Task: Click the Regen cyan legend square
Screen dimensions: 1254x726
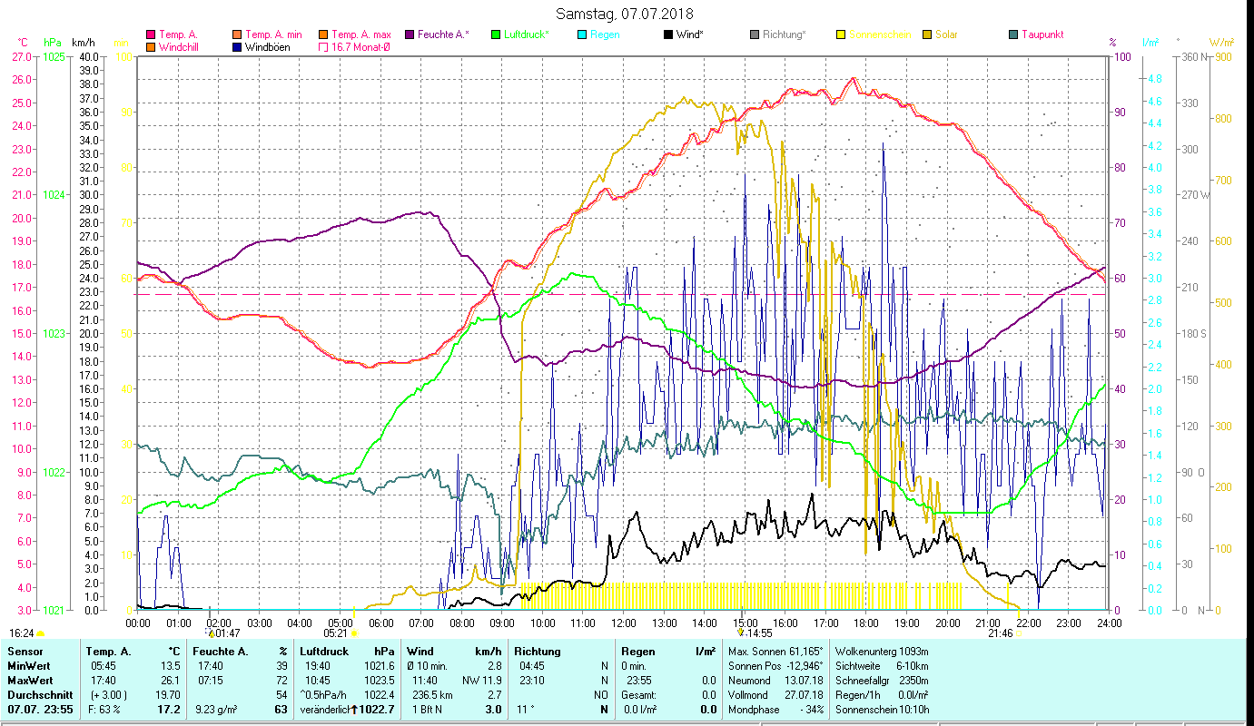Action: tap(581, 34)
